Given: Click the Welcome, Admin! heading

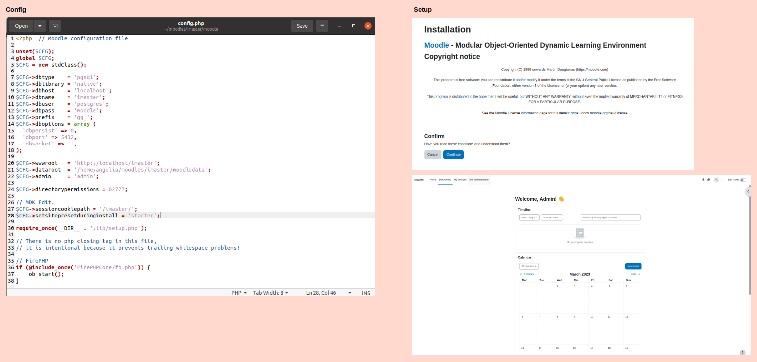Looking at the screenshot, I should pyautogui.click(x=540, y=199).
